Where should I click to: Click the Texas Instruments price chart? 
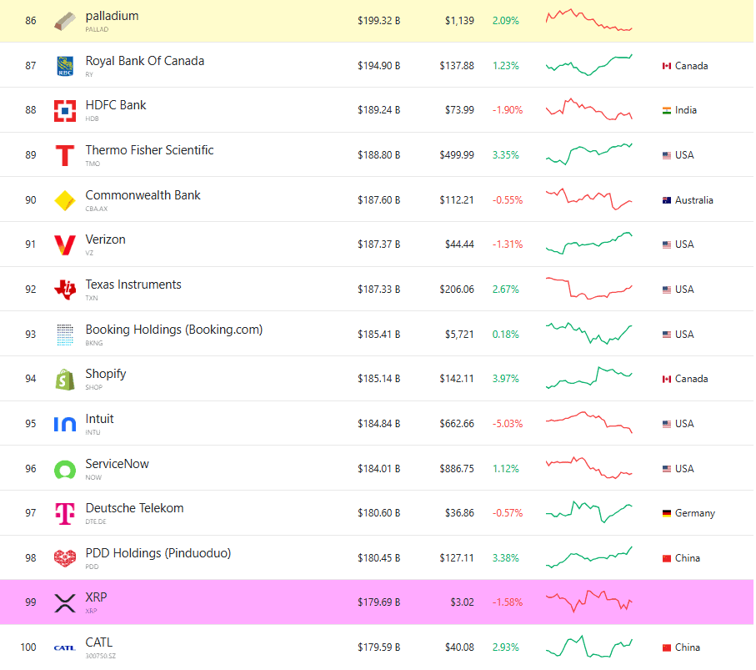click(588, 289)
